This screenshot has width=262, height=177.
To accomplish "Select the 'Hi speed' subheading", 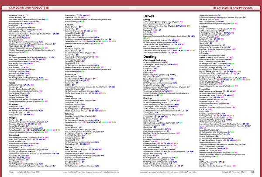I will pyautogui.click(x=14, y=104).
